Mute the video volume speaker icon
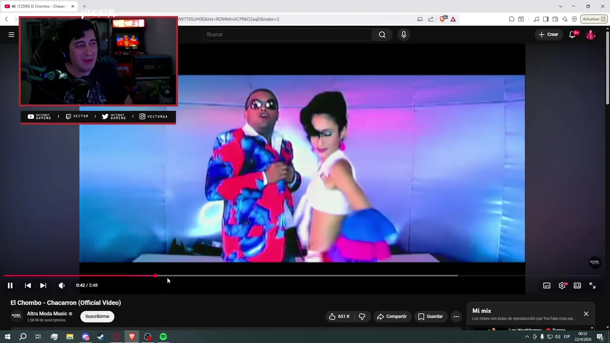 tap(61, 285)
